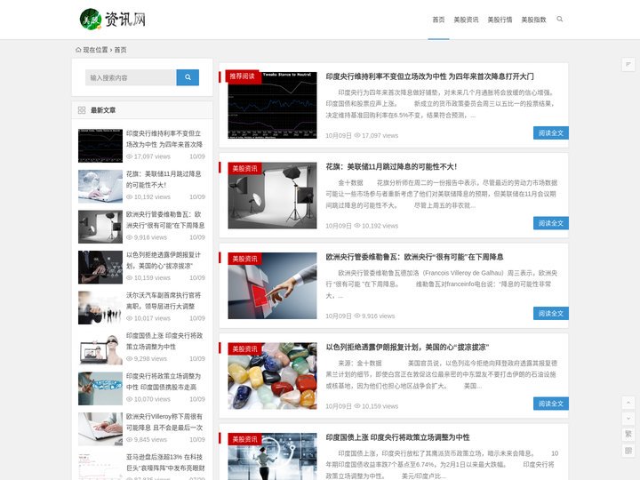The height and width of the screenshot is (480, 640).
Task: Open sidebar article 沃尔沃汽车副首席执行官将离职
Action: [x=164, y=300]
